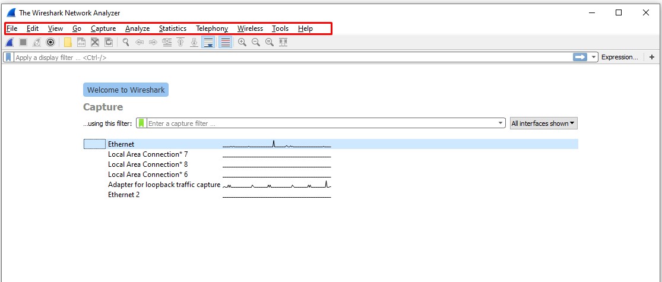Screen dimensions: 662x282
Task: Open the Wireless menu
Action: click(x=250, y=28)
